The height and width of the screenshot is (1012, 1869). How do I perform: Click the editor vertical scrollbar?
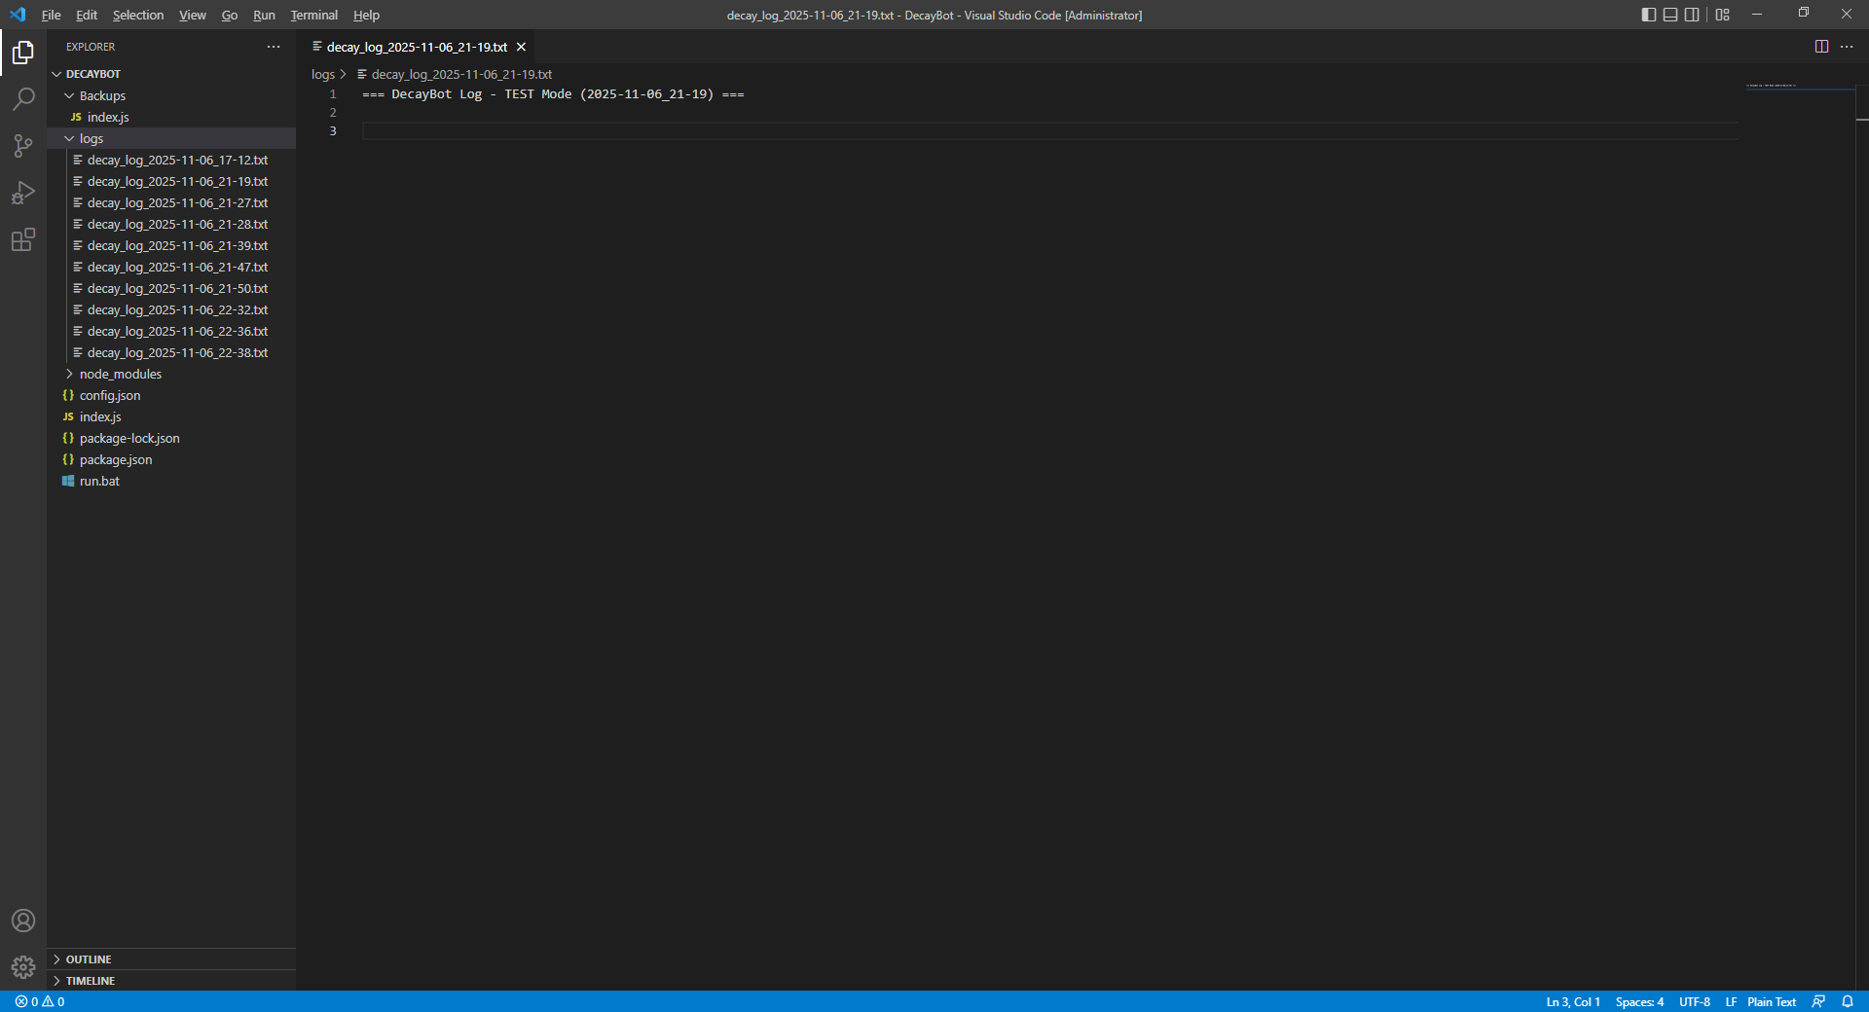pos(1862,537)
